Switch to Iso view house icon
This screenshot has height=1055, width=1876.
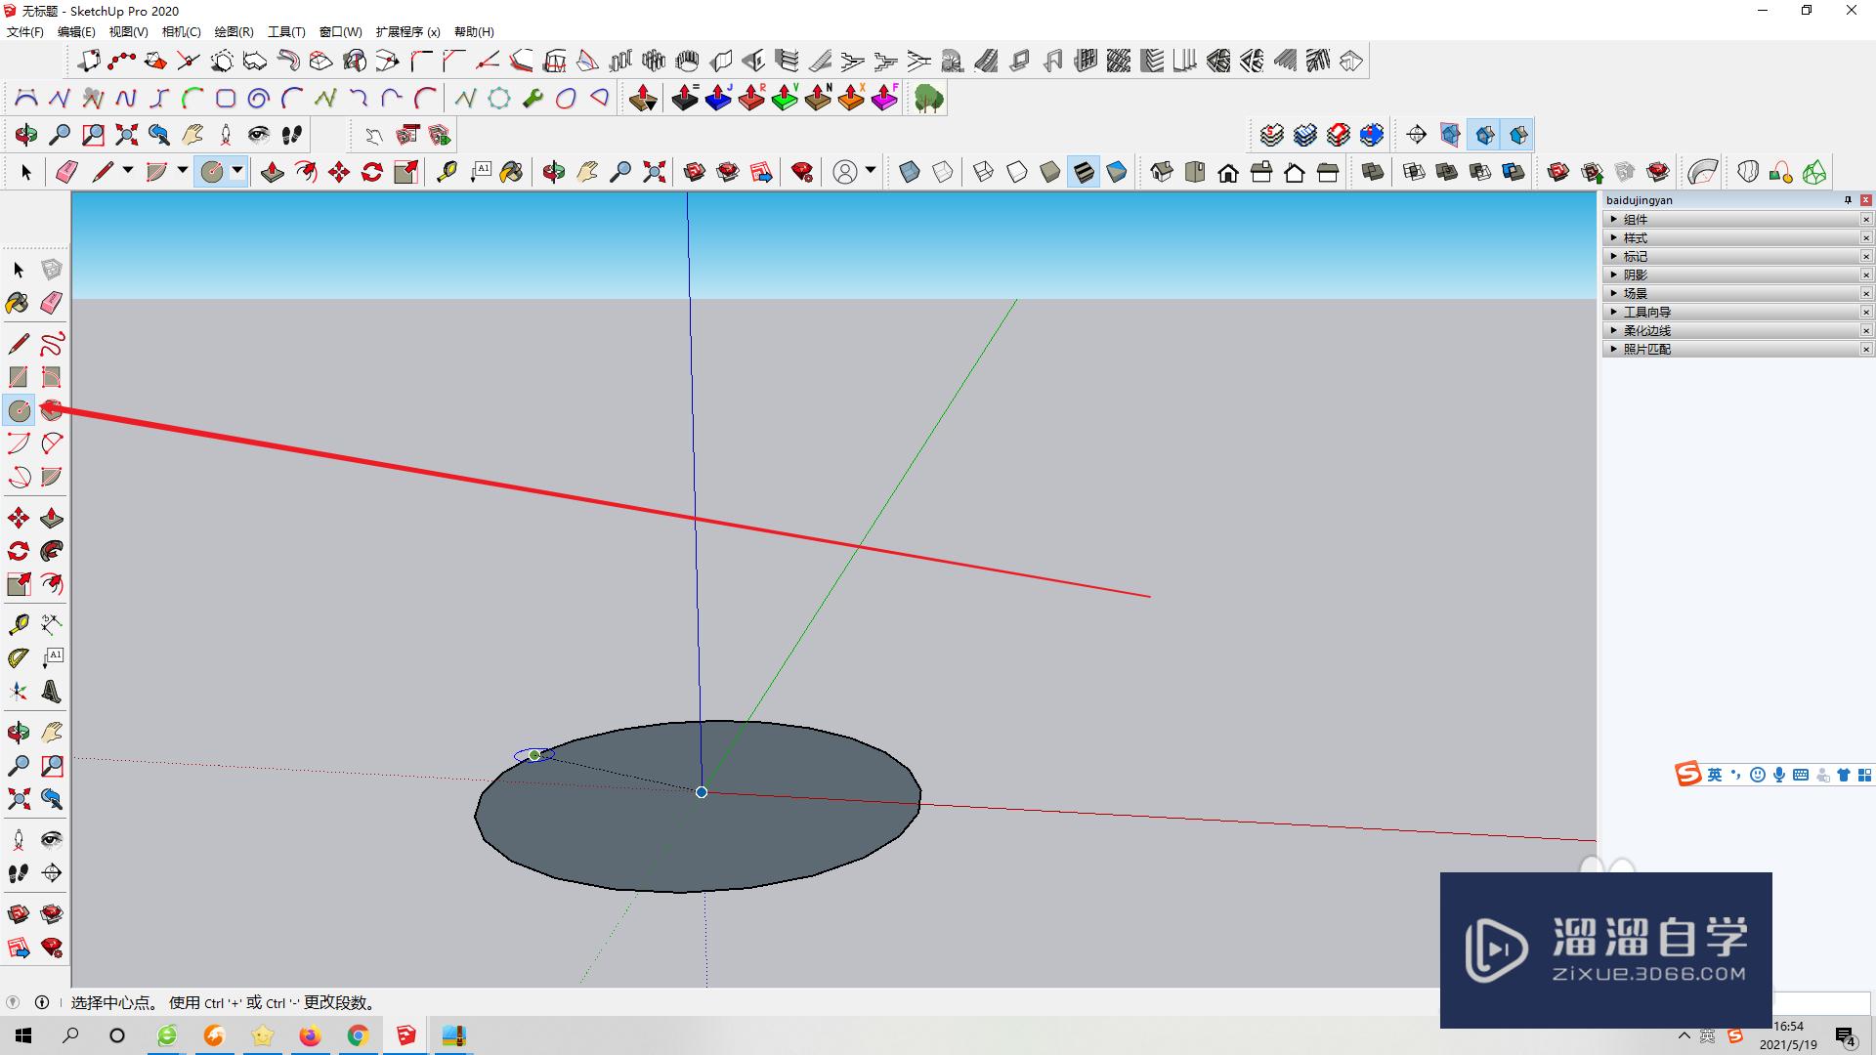(x=1162, y=172)
